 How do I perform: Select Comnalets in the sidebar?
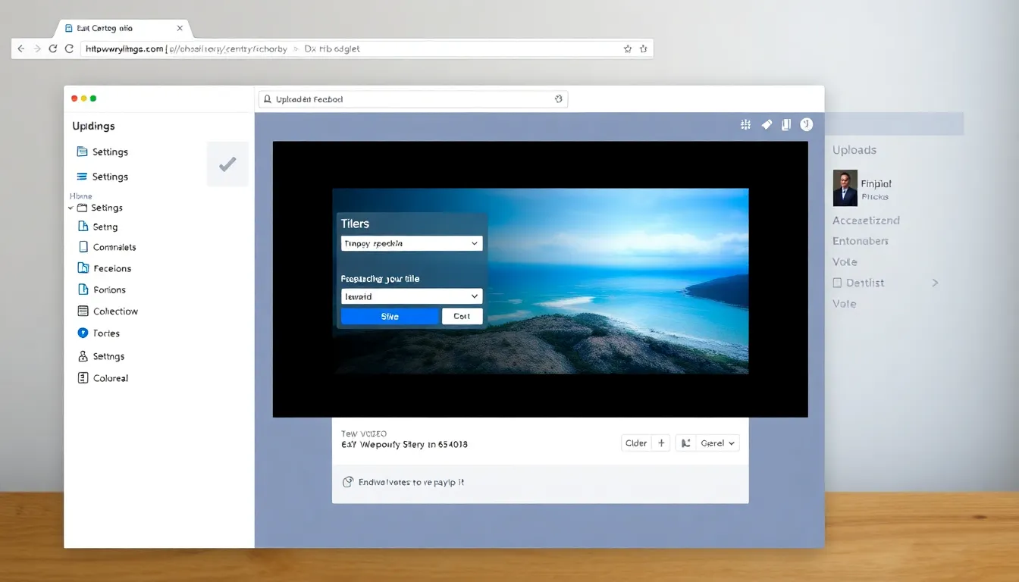114,247
